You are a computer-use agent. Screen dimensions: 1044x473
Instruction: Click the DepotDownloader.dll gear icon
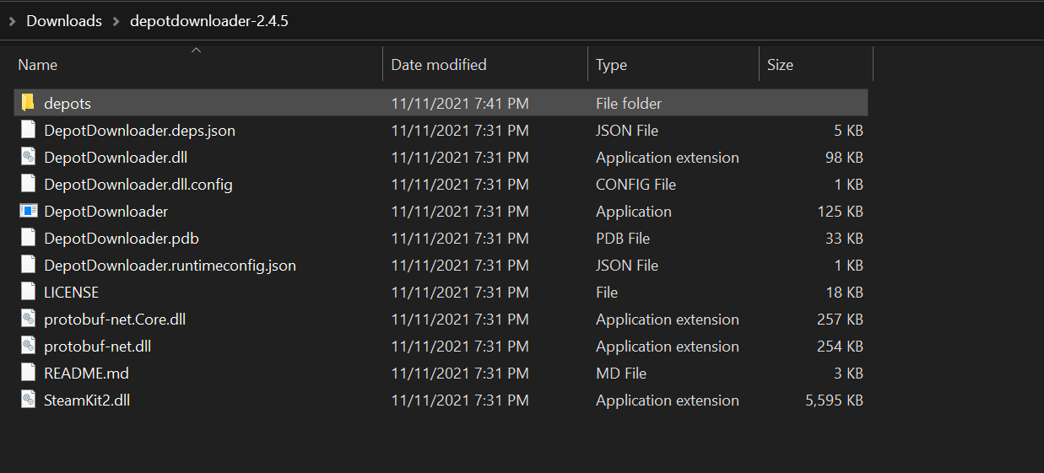pos(28,157)
